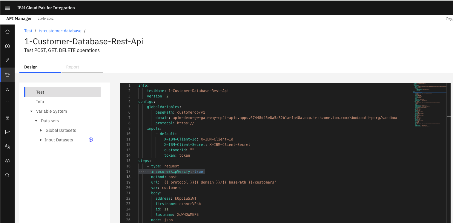Open the Catalogs grid sidebar icon

(x=7, y=103)
